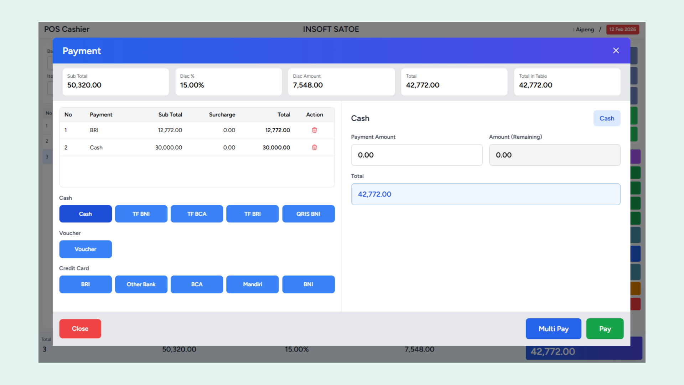Choose Other Bank credit card

[141, 284]
